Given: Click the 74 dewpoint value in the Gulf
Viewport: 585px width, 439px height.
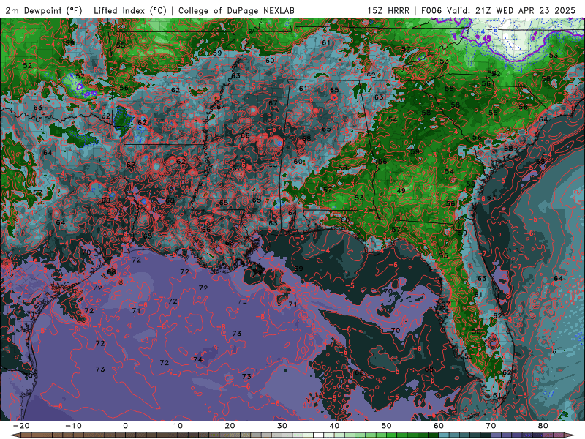Looking at the screenshot, I should [x=197, y=359].
